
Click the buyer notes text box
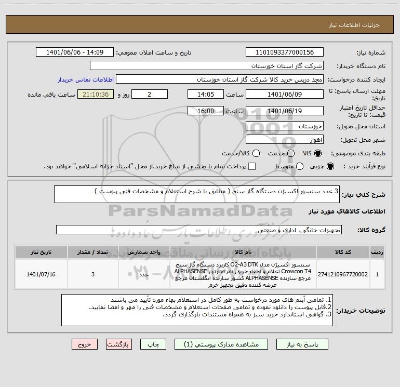click(x=197, y=310)
